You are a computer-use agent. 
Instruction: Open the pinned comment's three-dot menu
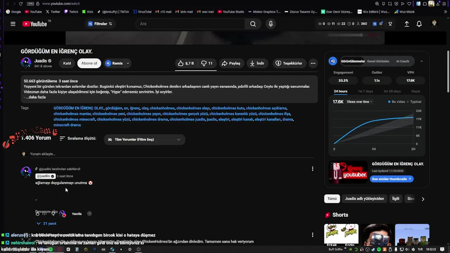[313, 169]
